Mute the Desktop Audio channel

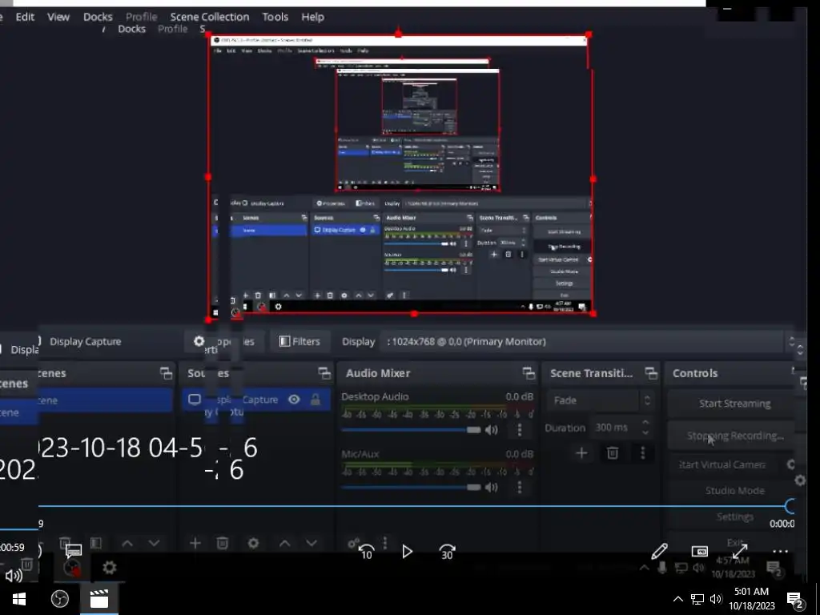[x=491, y=430]
